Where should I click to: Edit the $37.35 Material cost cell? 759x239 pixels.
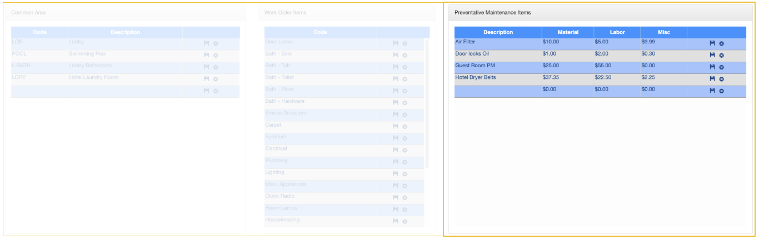[x=567, y=78]
